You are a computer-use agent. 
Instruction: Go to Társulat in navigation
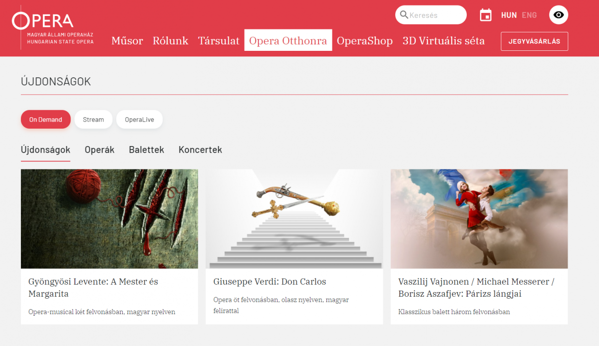tap(219, 41)
